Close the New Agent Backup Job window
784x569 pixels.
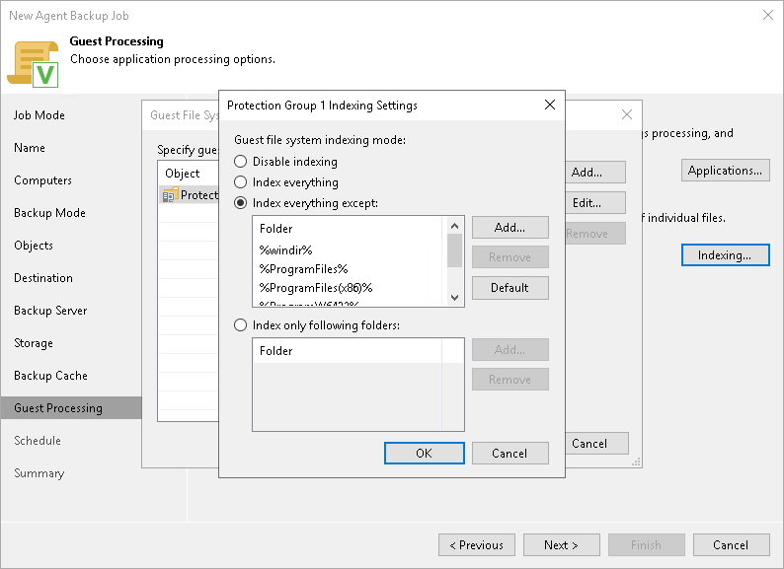[x=768, y=15]
